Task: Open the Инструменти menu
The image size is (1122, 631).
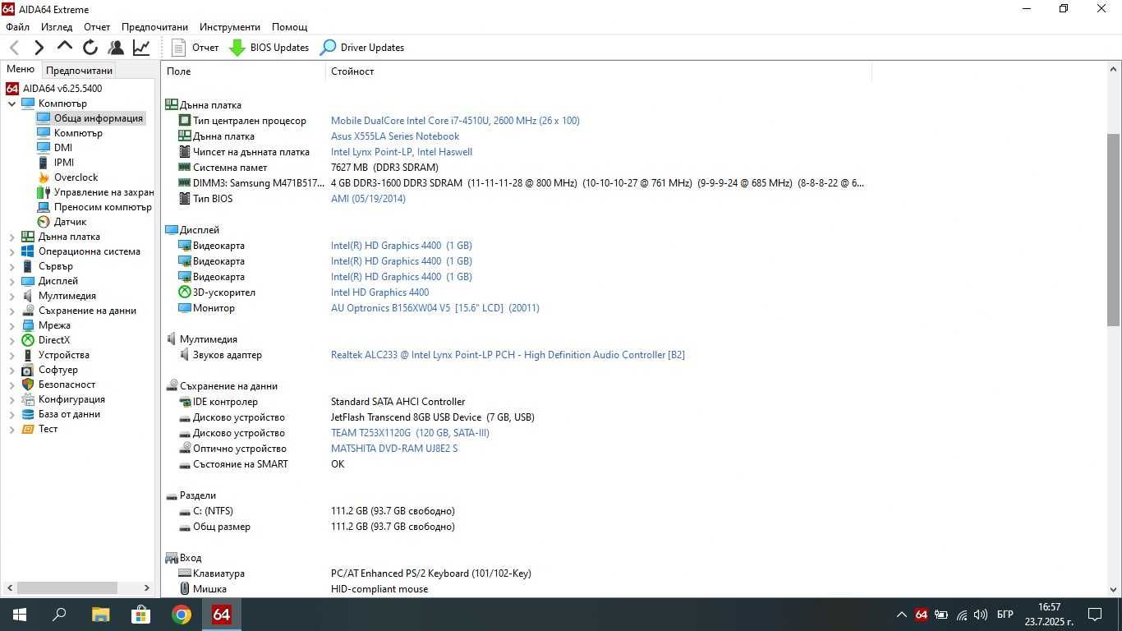Action: (x=230, y=27)
